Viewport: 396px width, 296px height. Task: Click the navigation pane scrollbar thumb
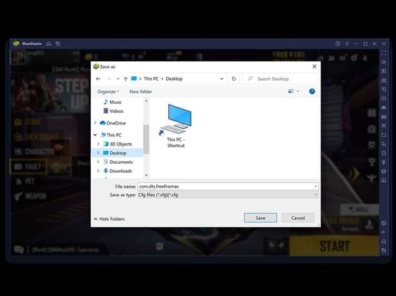pyautogui.click(x=146, y=139)
